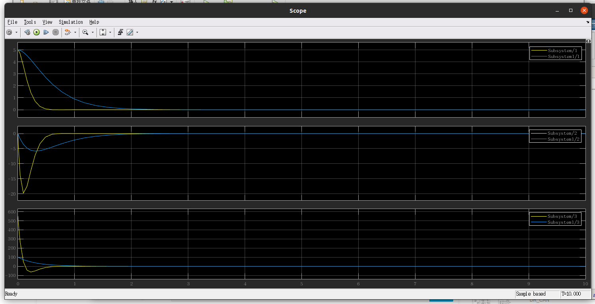Click the maximize axes icon above top plot
The height and width of the screenshot is (304, 595).
click(x=588, y=41)
